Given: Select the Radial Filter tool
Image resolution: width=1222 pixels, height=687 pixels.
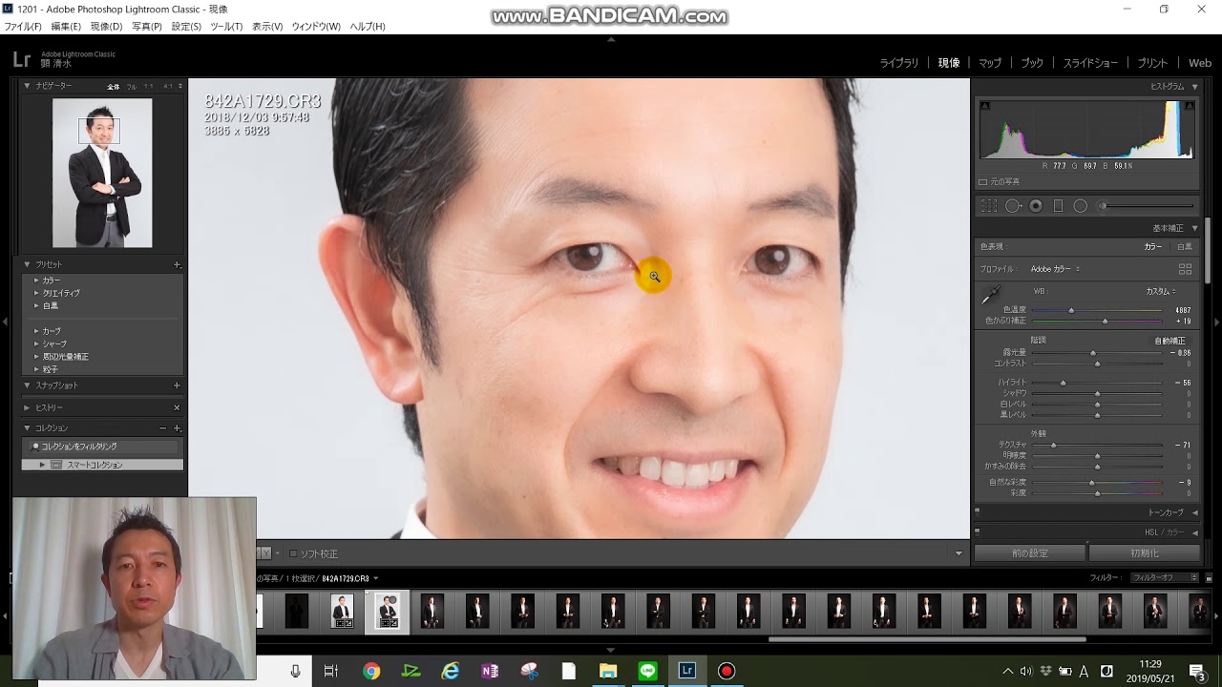Looking at the screenshot, I should click(1081, 206).
